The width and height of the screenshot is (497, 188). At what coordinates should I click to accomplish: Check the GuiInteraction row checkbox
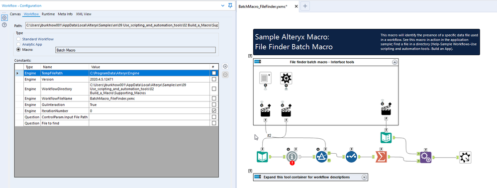(x=214, y=104)
